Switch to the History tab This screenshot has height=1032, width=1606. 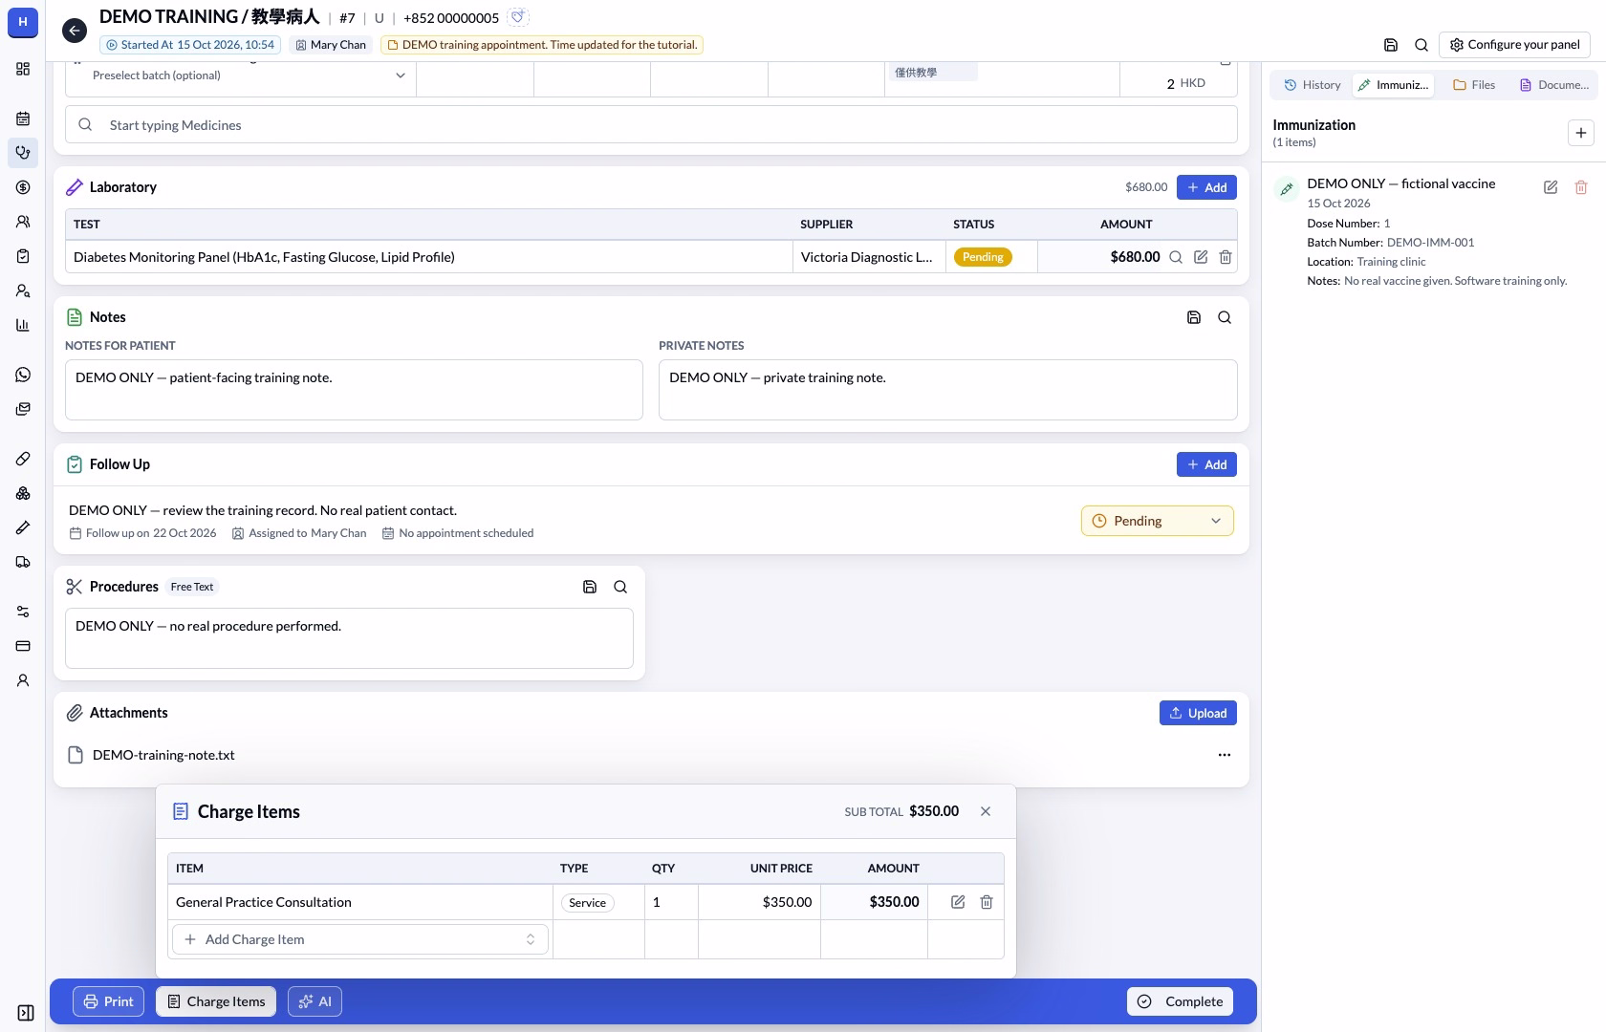1312,85
